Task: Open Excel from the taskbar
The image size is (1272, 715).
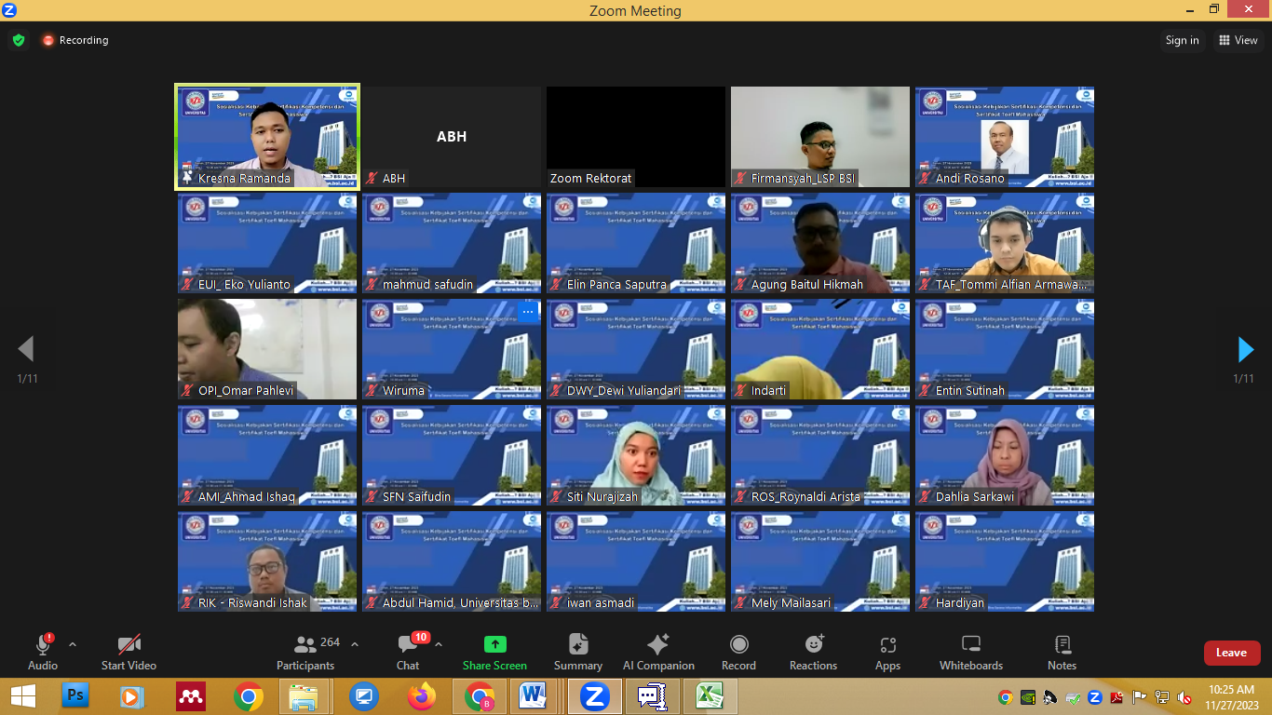Action: 710,695
